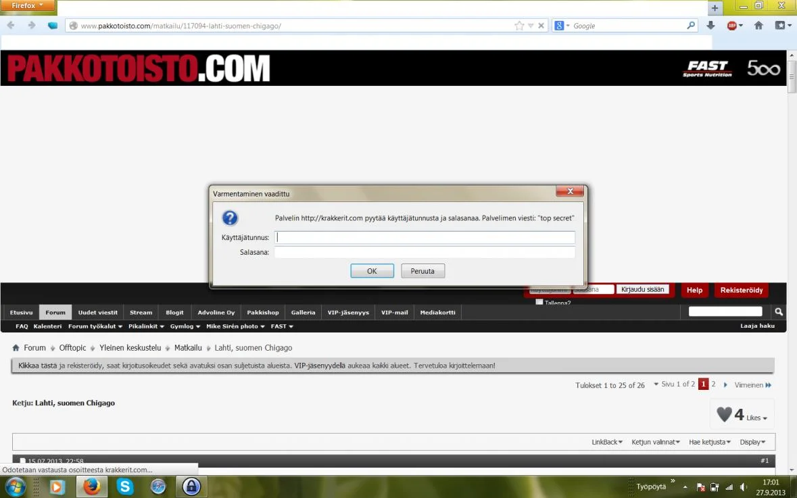This screenshot has height=498, width=797.
Task: Click the forum home icon in breadcrumb
Action: pyautogui.click(x=16, y=348)
